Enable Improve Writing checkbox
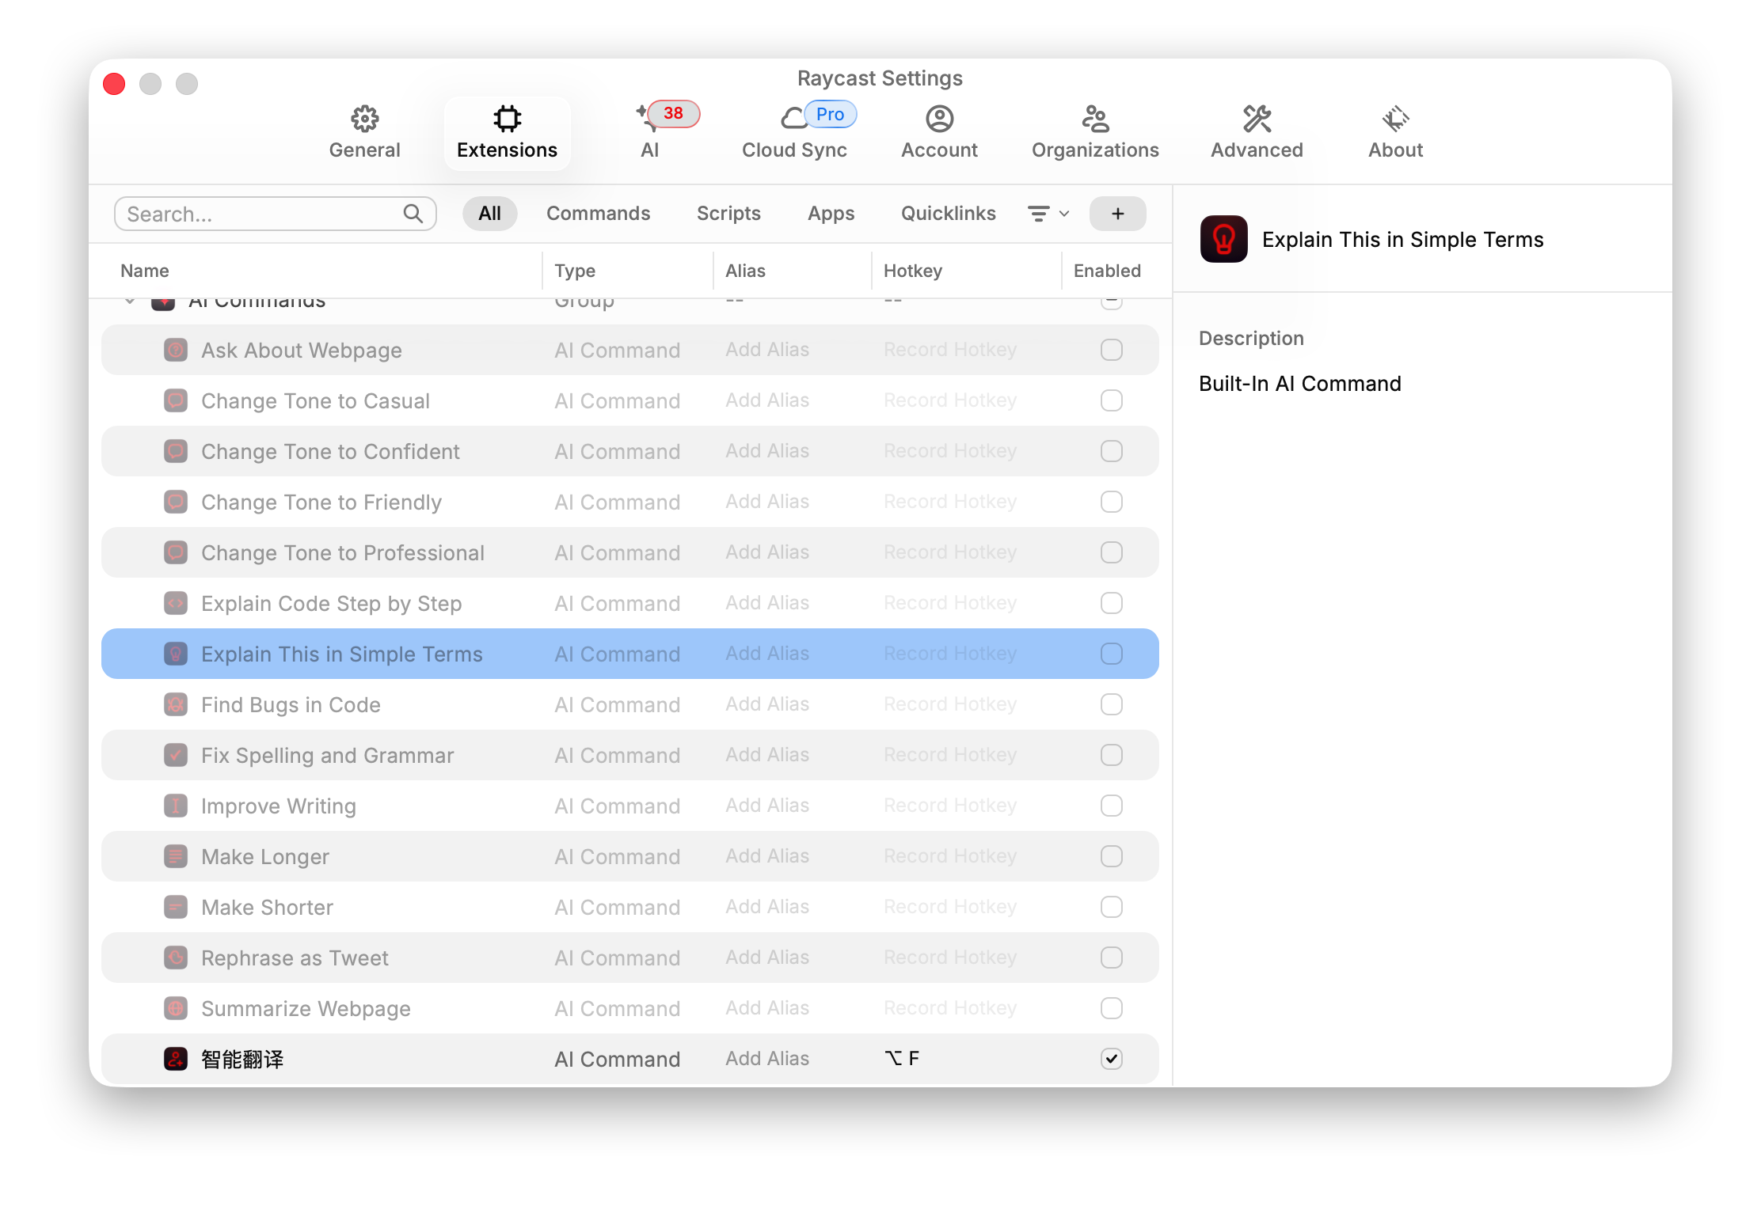Viewport: 1761px width, 1206px height. coord(1112,806)
